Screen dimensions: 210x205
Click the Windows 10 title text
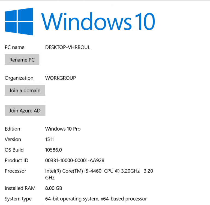[98, 21]
